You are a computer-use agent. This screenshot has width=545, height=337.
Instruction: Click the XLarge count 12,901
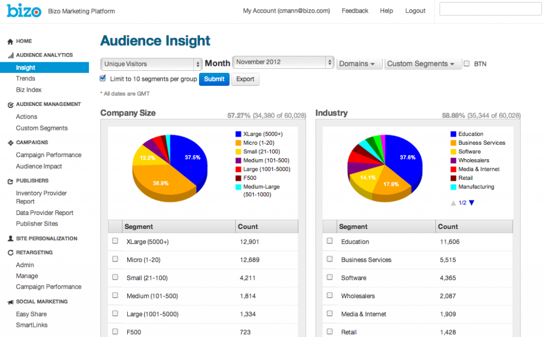(249, 242)
